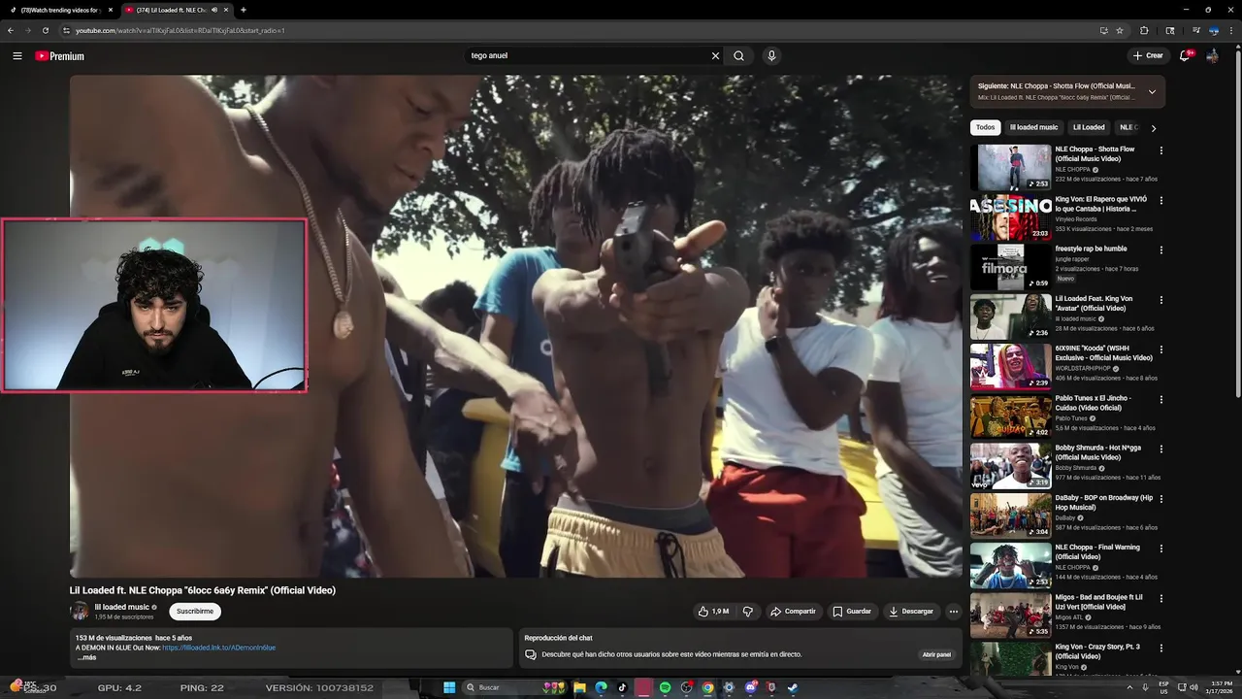Expand description with ...más
The width and height of the screenshot is (1242, 699).
[87, 657]
